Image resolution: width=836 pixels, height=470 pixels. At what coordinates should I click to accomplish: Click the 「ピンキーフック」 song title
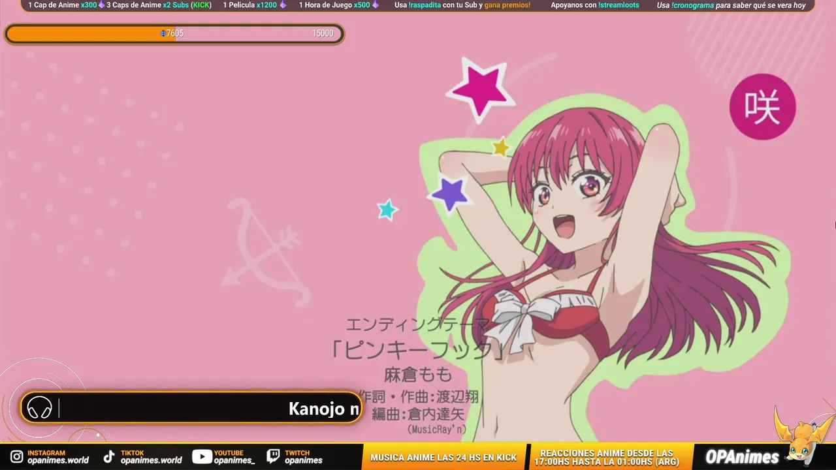pos(418,350)
